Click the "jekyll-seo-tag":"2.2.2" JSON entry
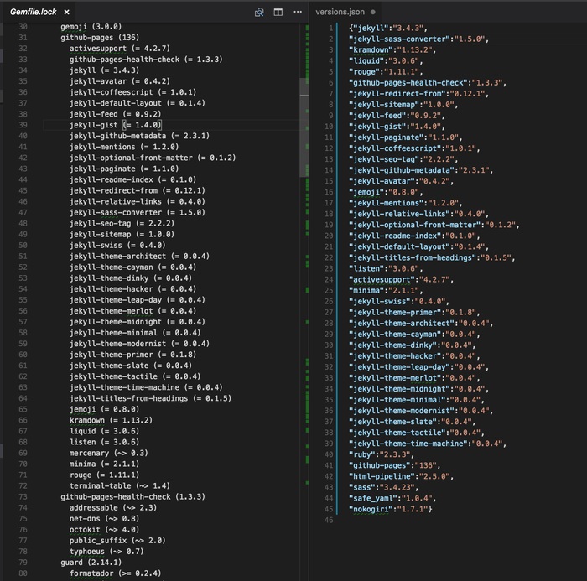Image resolution: width=587 pixels, height=581 pixels. [403, 159]
